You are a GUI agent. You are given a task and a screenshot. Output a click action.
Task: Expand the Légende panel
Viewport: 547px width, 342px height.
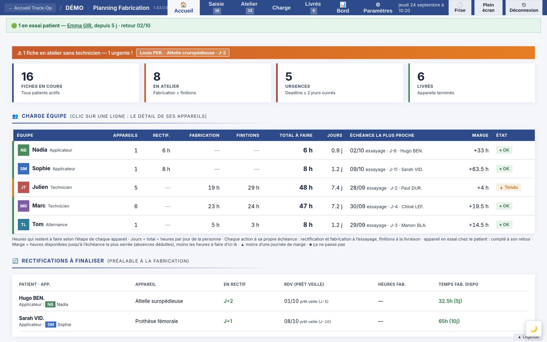tap(528, 337)
